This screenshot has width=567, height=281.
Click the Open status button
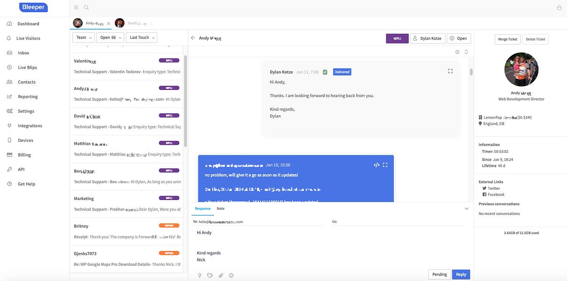tap(459, 38)
